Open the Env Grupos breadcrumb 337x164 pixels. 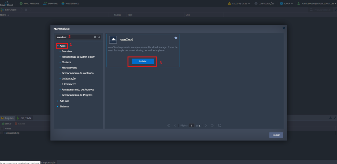(9, 10)
